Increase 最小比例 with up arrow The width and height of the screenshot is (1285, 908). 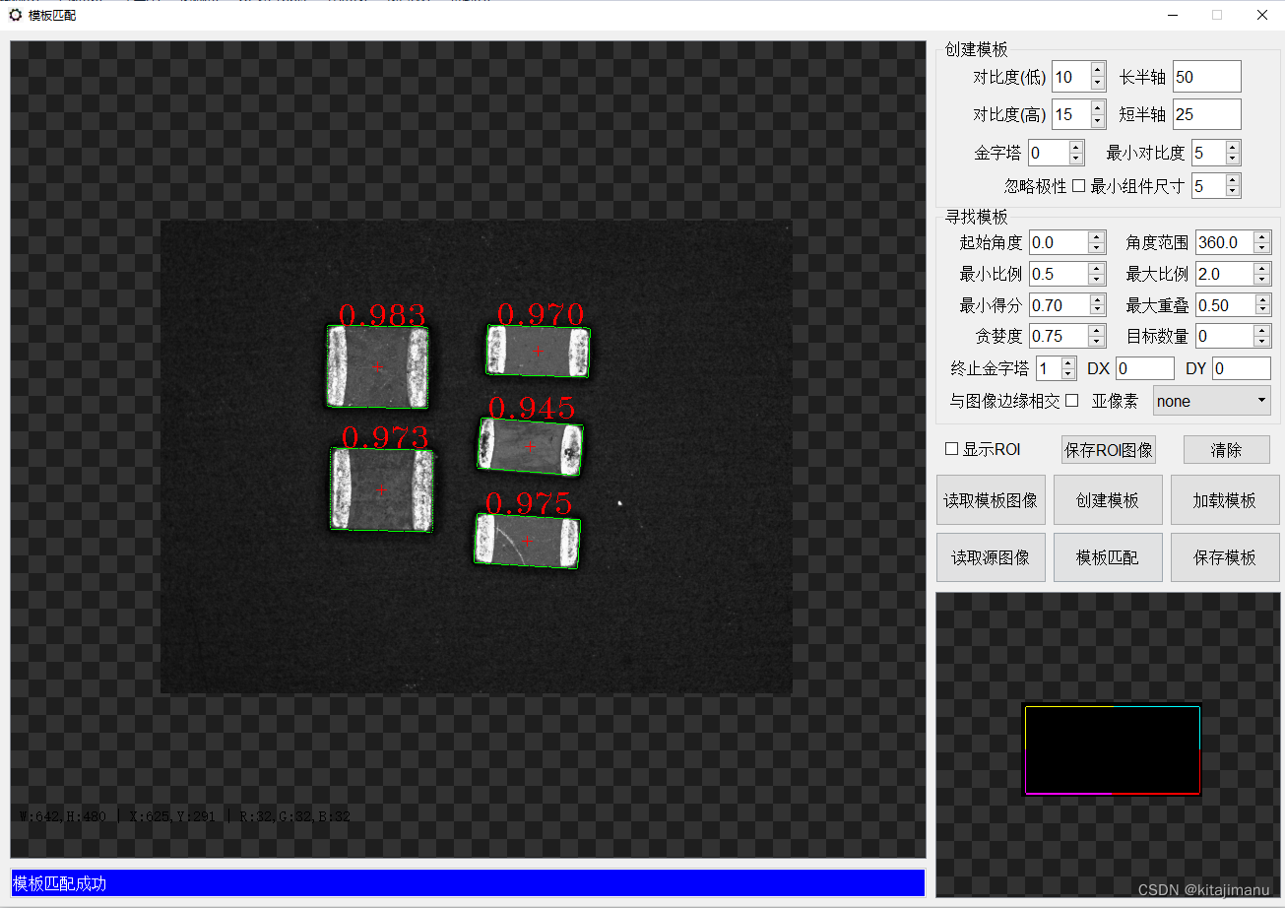tap(1097, 268)
